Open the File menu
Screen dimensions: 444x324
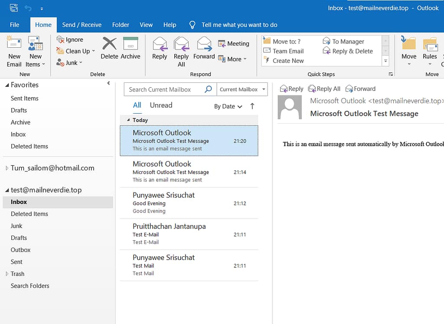pos(14,25)
